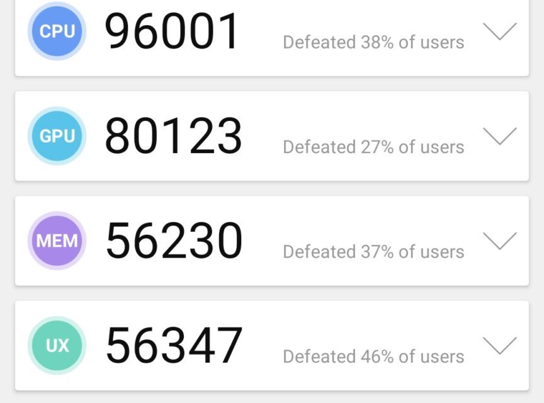The width and height of the screenshot is (544, 403).
Task: Tap the purple MEM circle icon
Action: pos(57,241)
